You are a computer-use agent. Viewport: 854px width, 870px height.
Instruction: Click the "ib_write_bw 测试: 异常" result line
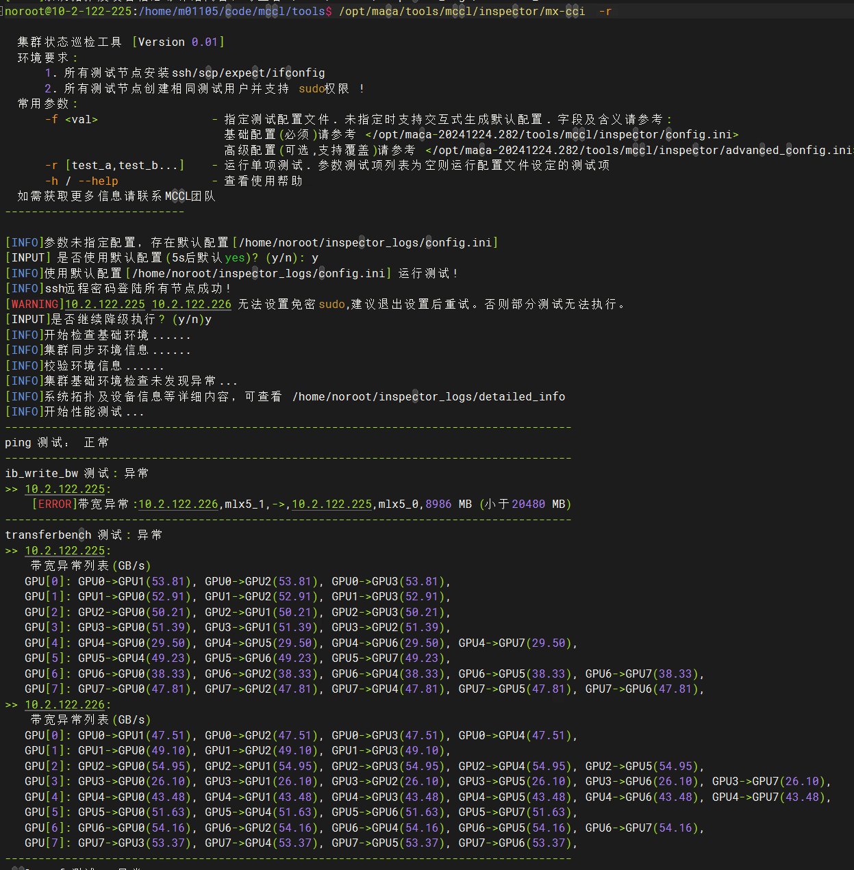[x=77, y=473]
